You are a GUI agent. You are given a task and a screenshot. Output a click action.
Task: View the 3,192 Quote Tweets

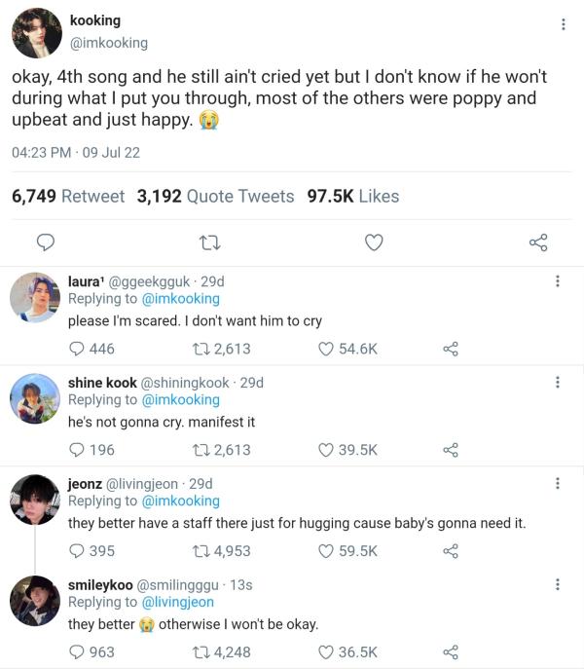tap(215, 196)
